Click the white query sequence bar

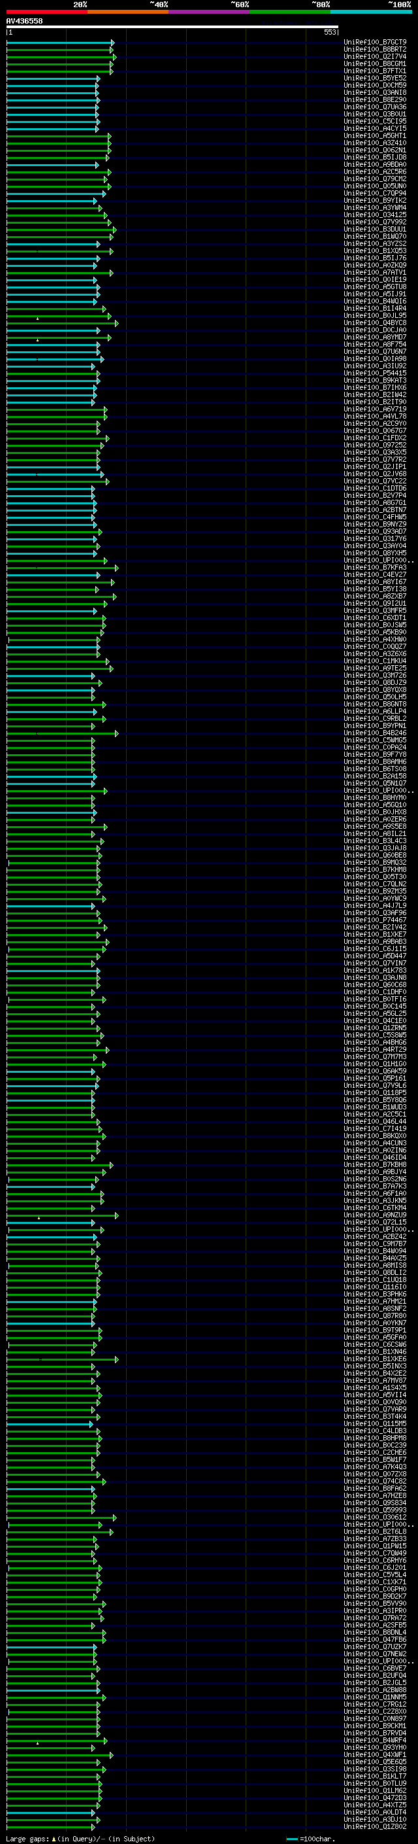[172, 27]
